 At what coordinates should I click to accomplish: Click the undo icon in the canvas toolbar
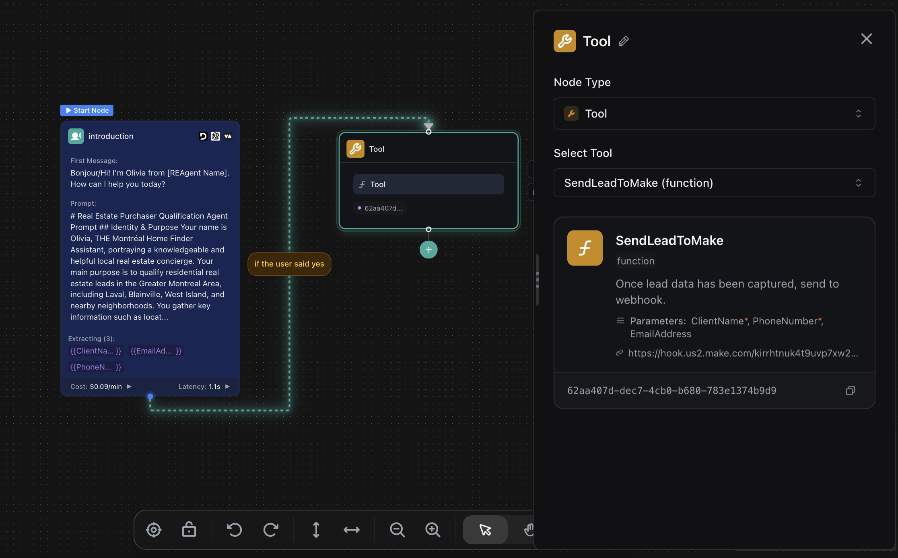point(235,529)
